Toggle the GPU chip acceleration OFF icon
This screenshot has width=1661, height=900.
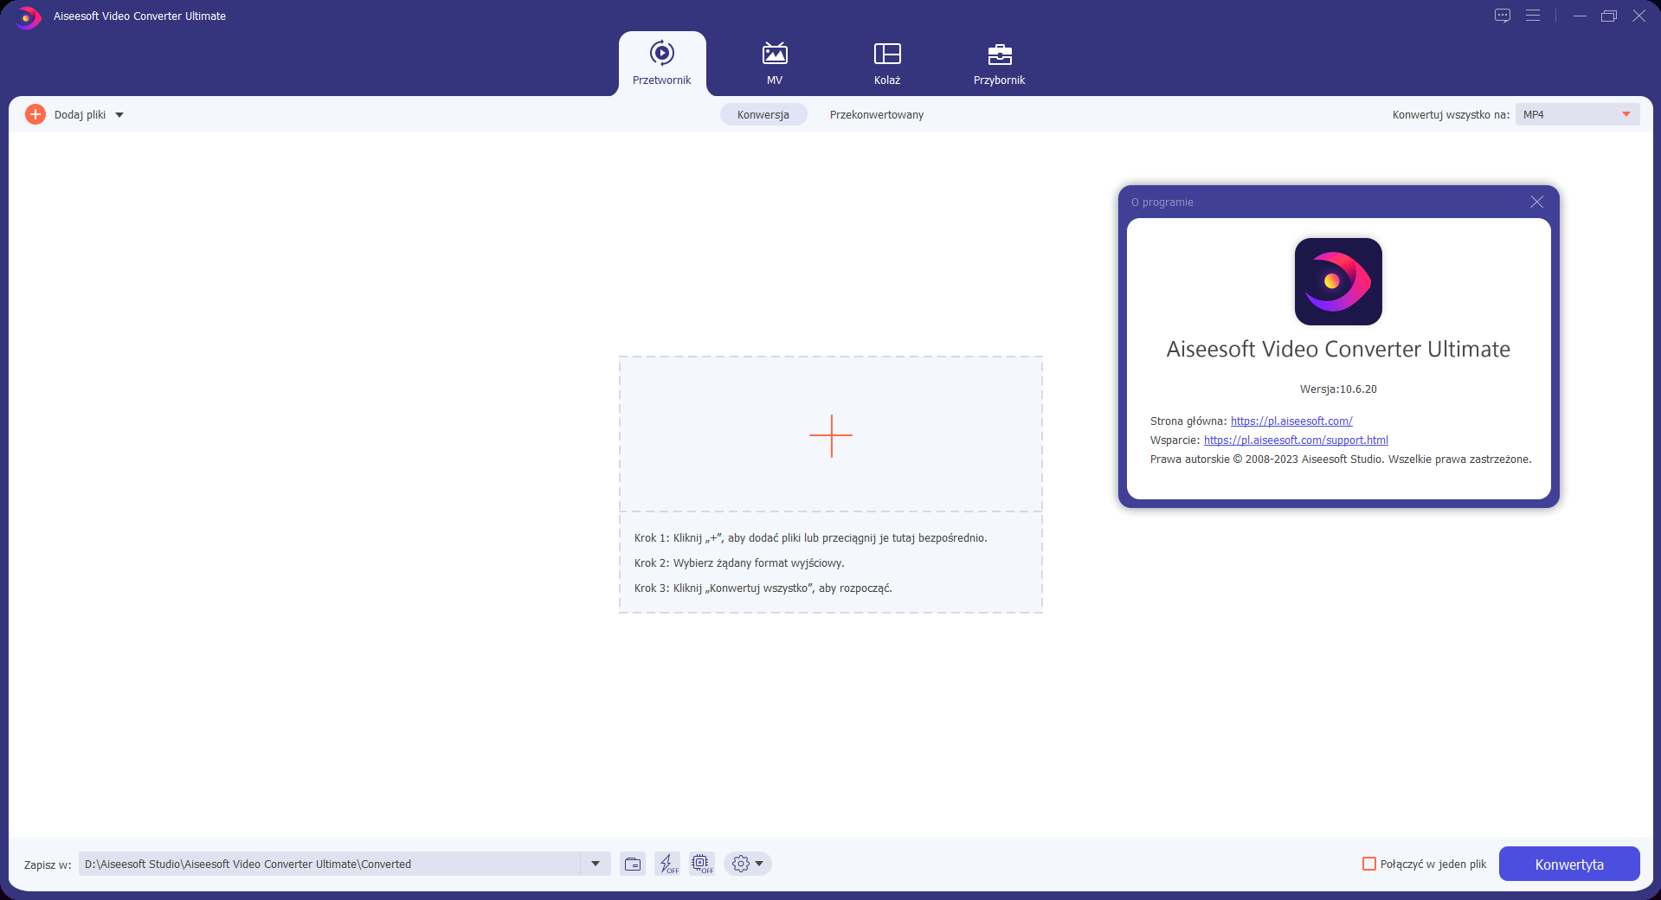coord(702,864)
